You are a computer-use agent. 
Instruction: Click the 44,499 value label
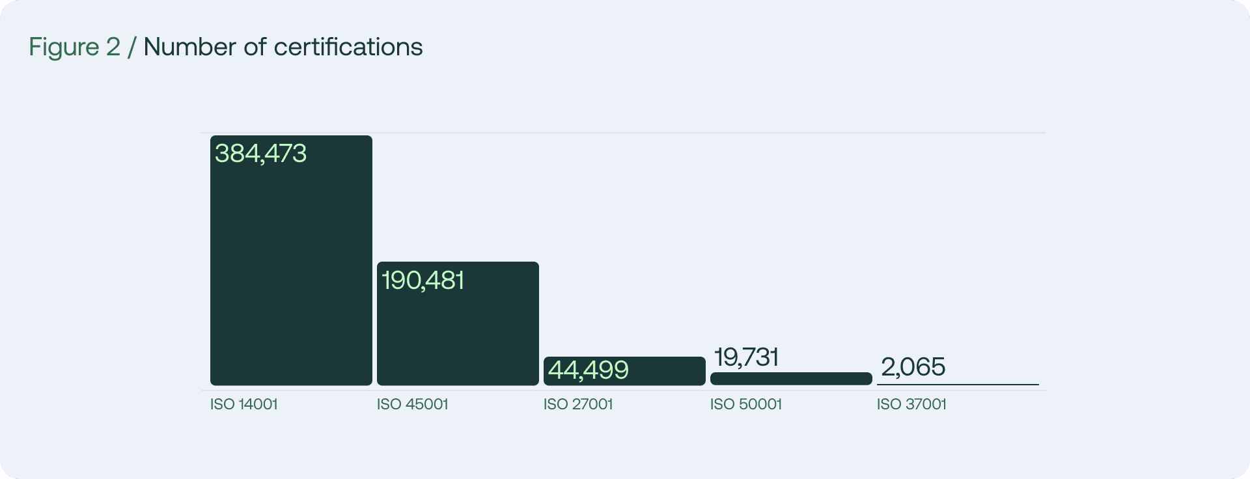click(x=588, y=370)
